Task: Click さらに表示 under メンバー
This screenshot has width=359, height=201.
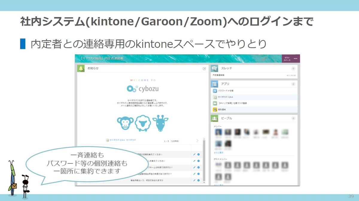Action: [x=219, y=152]
